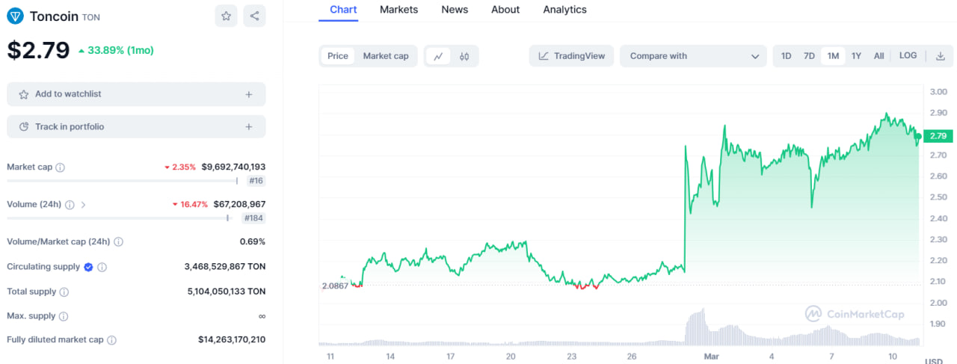Viewport: 957px width, 364px height.
Task: Open the Markets tab
Action: (399, 10)
